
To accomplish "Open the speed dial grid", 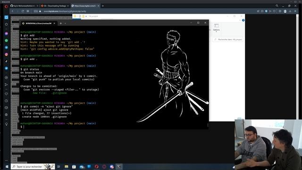I will pos(28,11).
